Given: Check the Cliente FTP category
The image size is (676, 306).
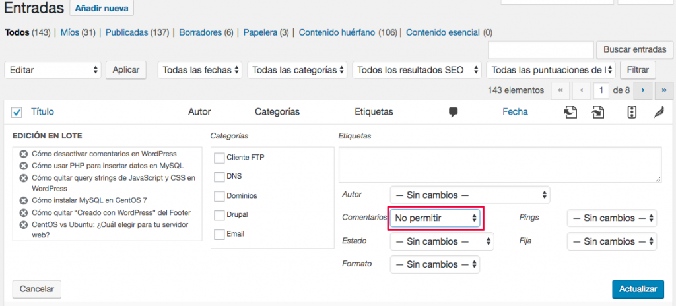Looking at the screenshot, I should point(219,157).
